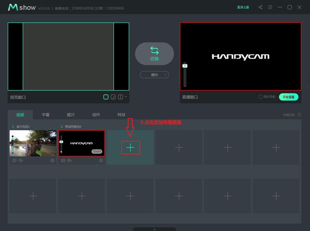Click speaker-plus icon under 演示视频1 thumbnail

pos(21,160)
